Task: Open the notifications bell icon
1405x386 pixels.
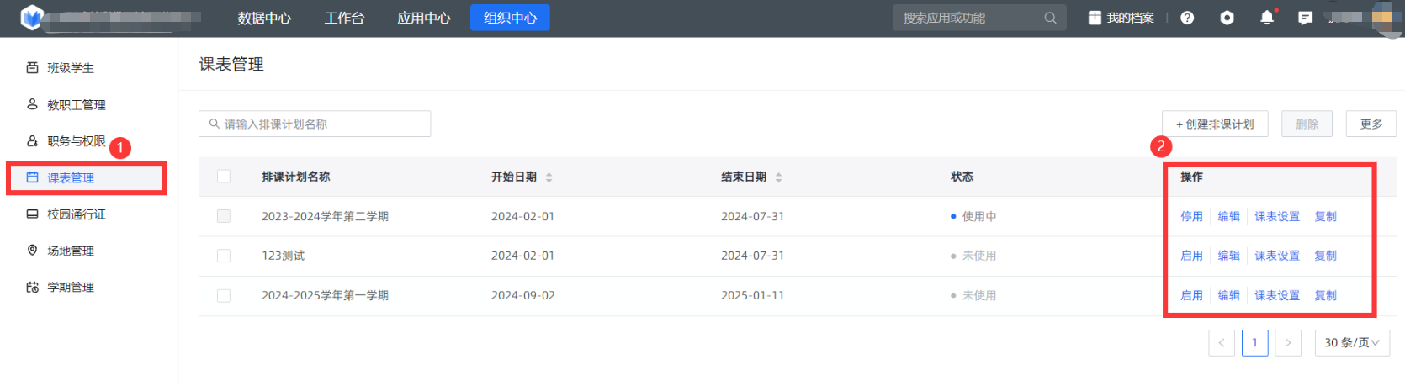Action: (1267, 18)
